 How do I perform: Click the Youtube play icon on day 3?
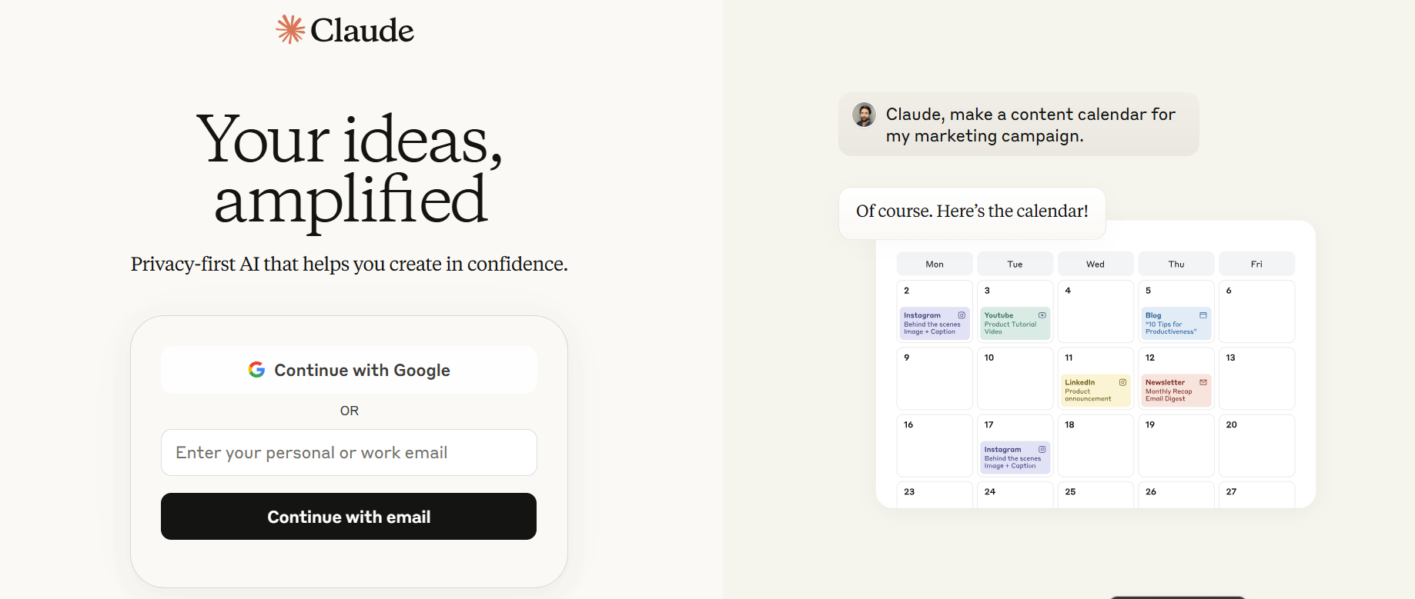(1042, 315)
